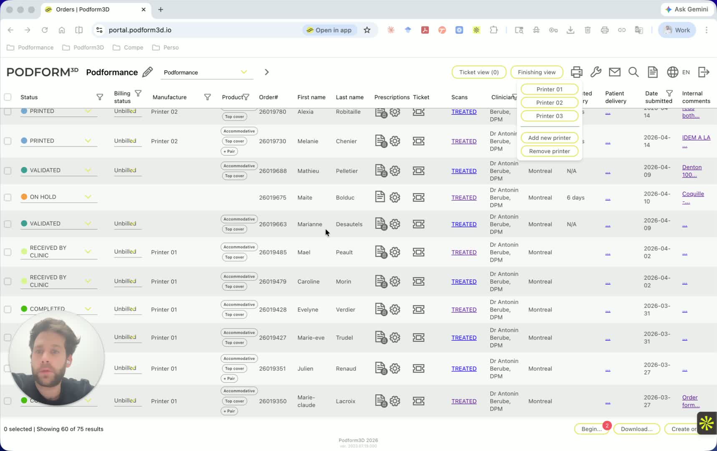
Task: Filter the Date submitted column
Action: point(669,93)
